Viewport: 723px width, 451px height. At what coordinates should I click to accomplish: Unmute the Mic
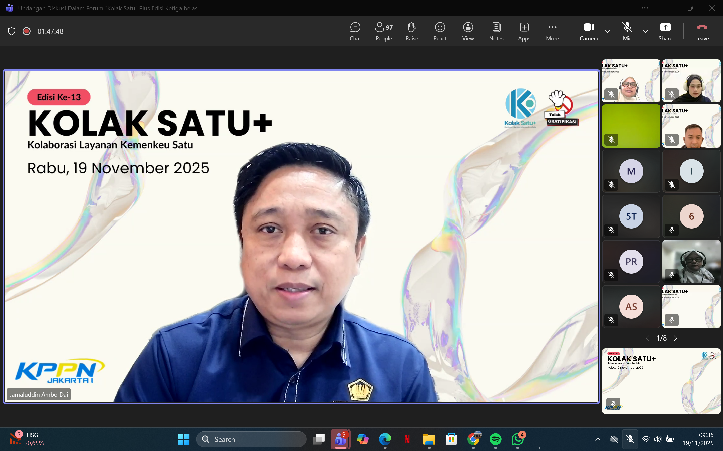(627, 31)
